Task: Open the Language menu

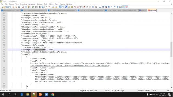Action: pos(32,4)
